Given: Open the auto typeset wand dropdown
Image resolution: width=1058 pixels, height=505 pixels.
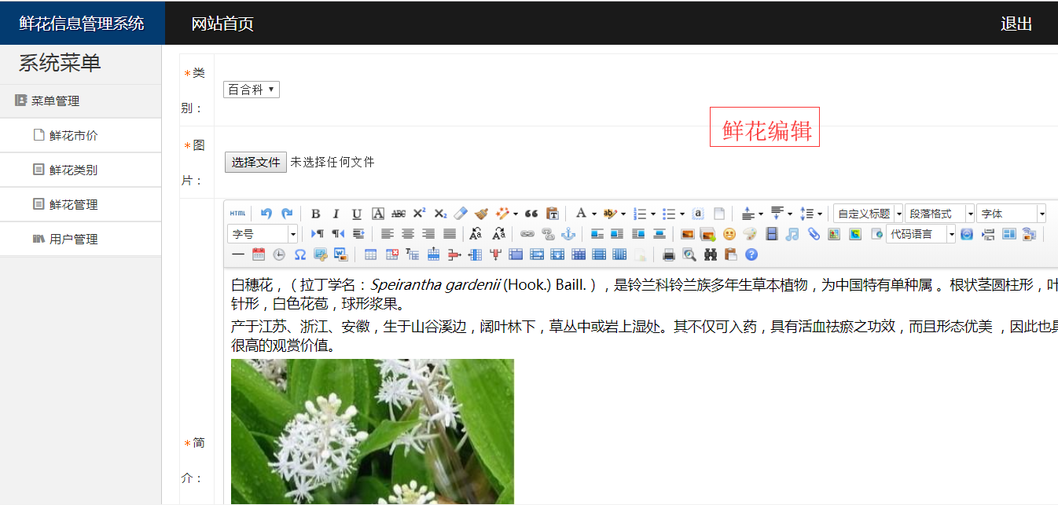Looking at the screenshot, I should pos(516,214).
